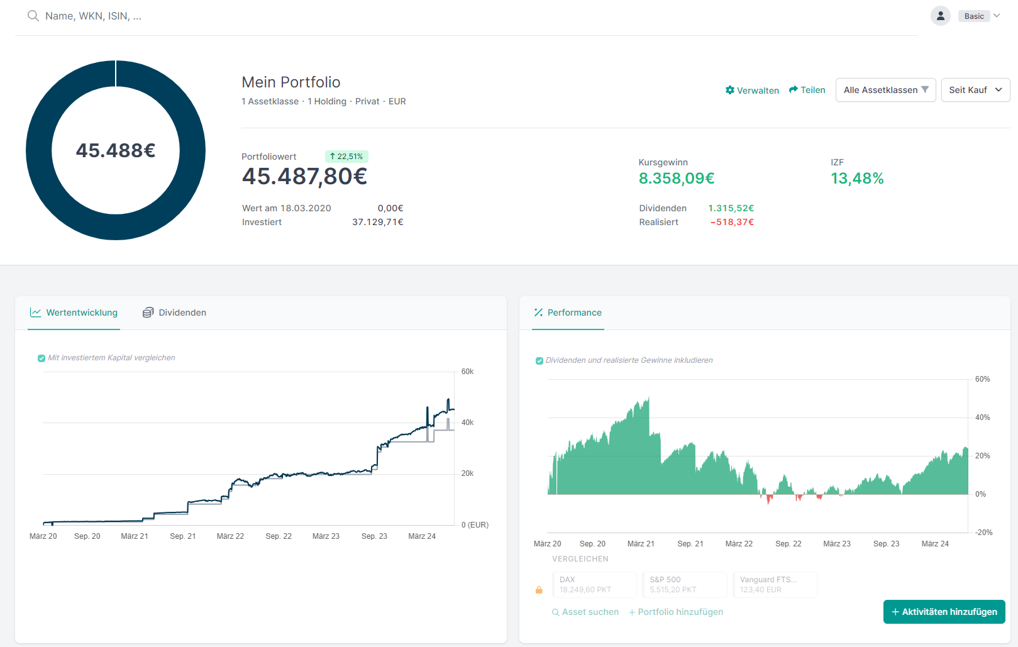Click the Mein Portfolio title

click(x=291, y=82)
